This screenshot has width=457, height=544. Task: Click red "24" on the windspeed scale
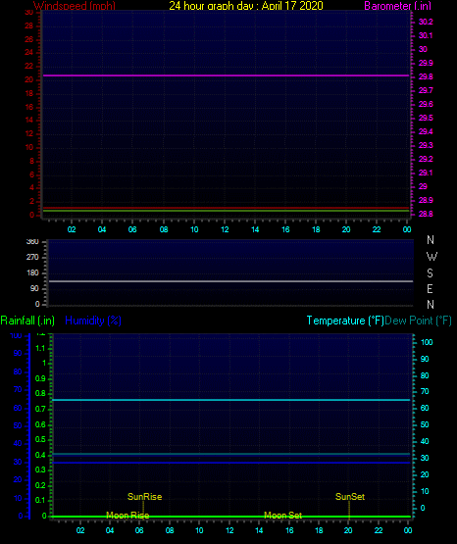tap(29, 52)
